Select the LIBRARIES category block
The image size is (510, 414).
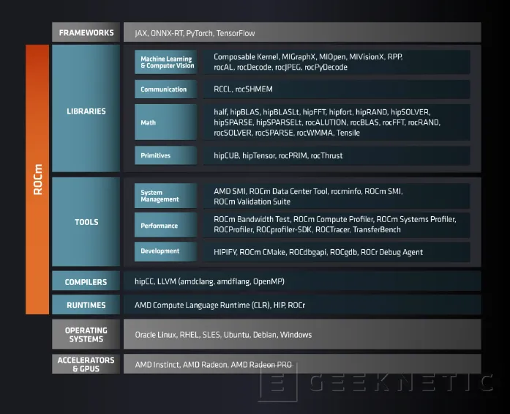click(86, 108)
